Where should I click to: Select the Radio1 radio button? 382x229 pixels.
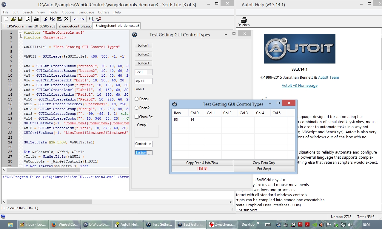(137, 99)
